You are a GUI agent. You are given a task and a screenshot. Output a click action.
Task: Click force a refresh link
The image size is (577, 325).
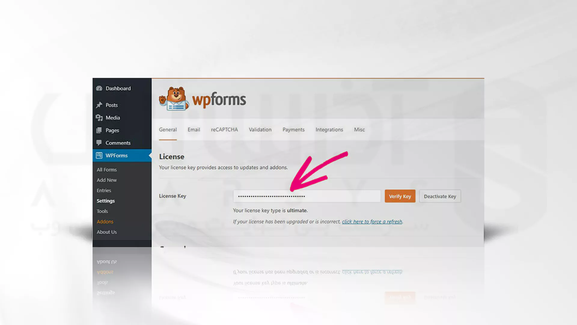click(x=372, y=221)
